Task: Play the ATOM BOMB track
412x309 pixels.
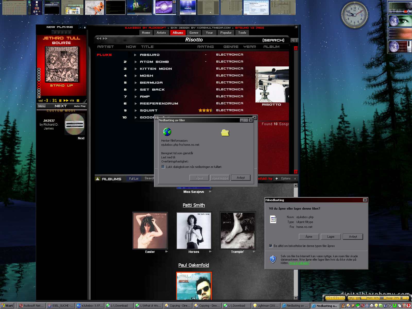Action: pyautogui.click(x=136, y=62)
